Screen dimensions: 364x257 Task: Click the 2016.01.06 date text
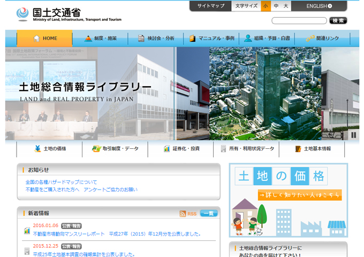[45, 225]
